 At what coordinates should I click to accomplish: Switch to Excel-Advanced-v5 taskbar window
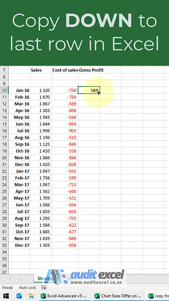point(65,296)
